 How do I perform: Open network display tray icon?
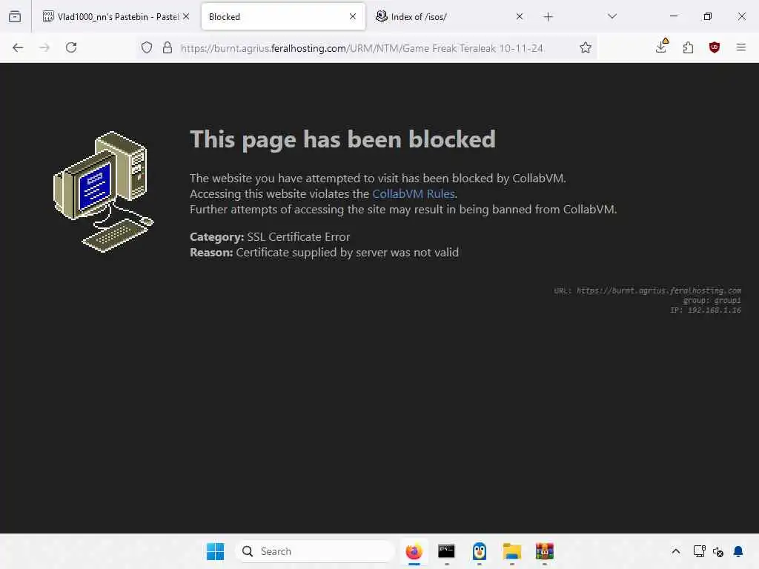(x=699, y=551)
